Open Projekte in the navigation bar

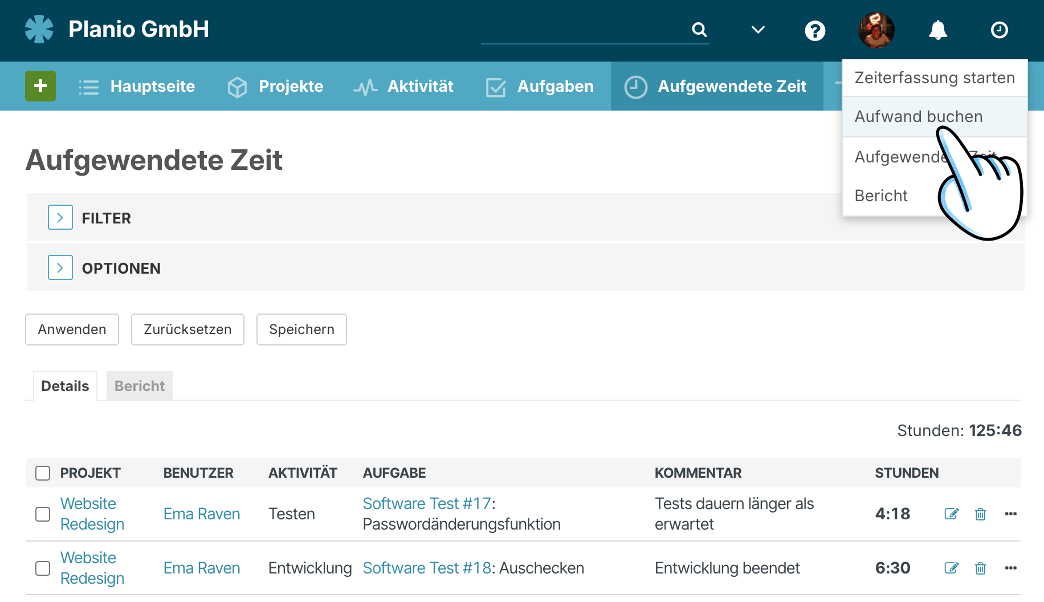[275, 86]
